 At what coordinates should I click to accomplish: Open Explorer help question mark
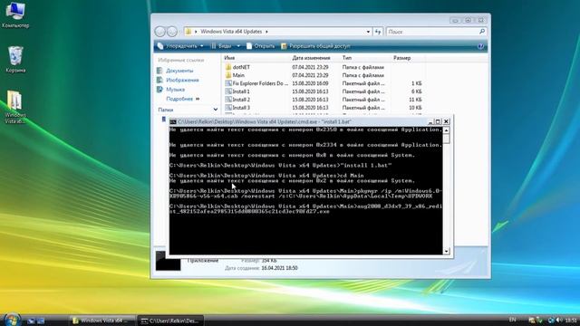(480, 46)
